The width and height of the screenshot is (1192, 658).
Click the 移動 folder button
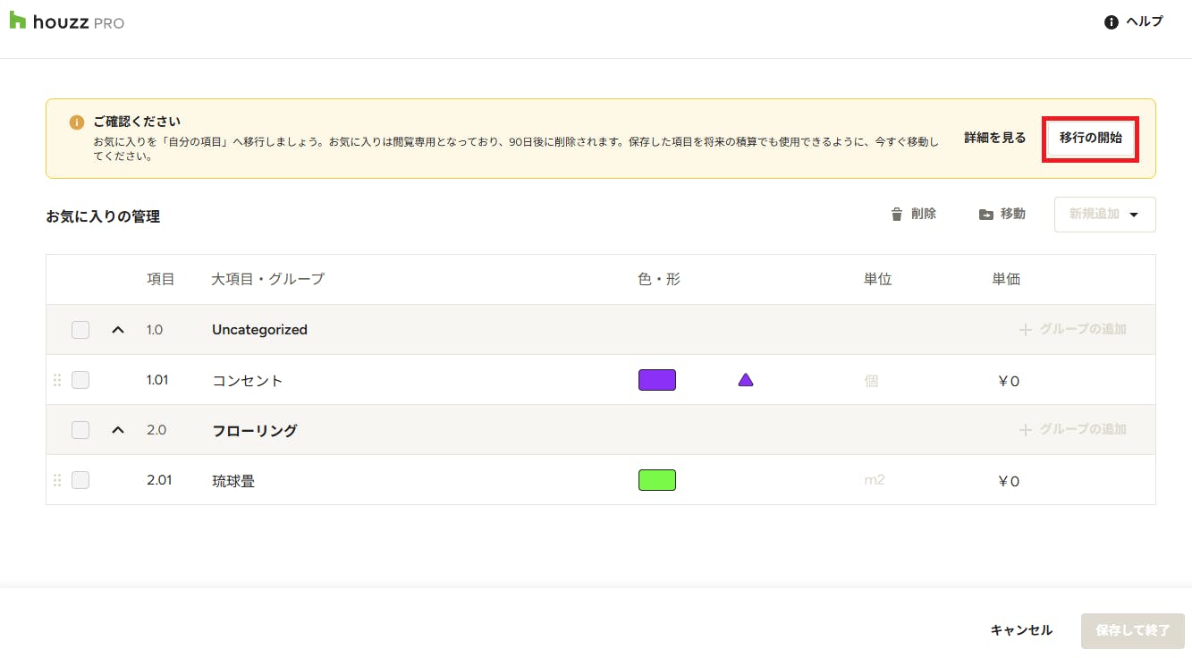pos(1002,214)
